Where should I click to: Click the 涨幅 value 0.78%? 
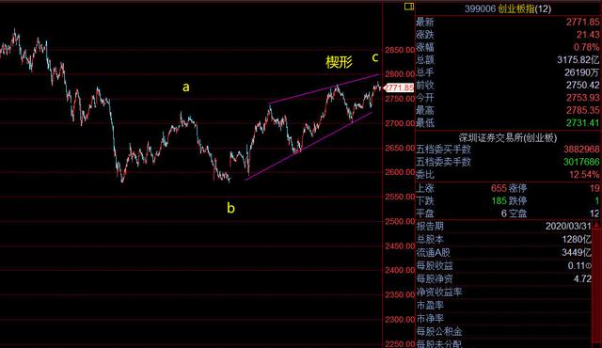tap(586, 47)
